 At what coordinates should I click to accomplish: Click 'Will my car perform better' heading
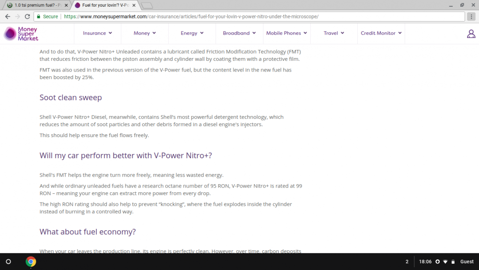pyautogui.click(x=125, y=156)
